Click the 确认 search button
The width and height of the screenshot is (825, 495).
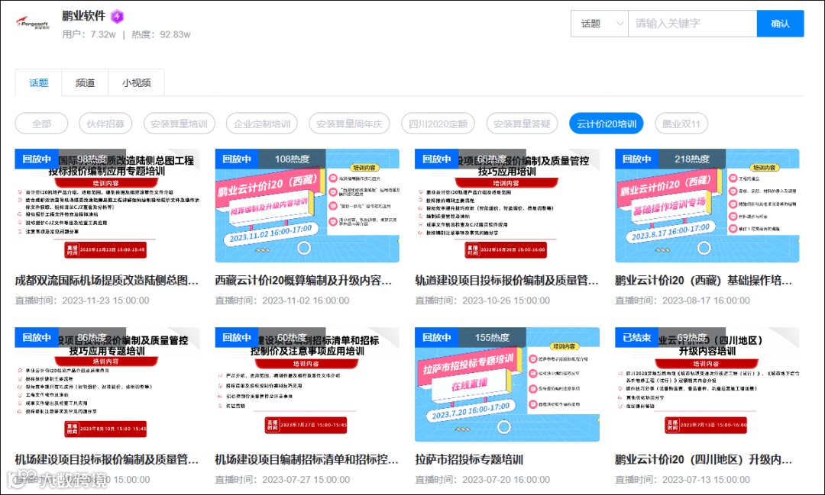(780, 24)
